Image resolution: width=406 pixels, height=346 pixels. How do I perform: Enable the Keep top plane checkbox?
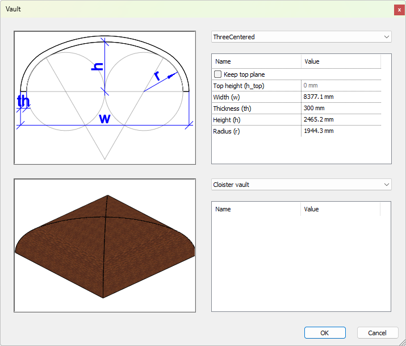coord(217,74)
